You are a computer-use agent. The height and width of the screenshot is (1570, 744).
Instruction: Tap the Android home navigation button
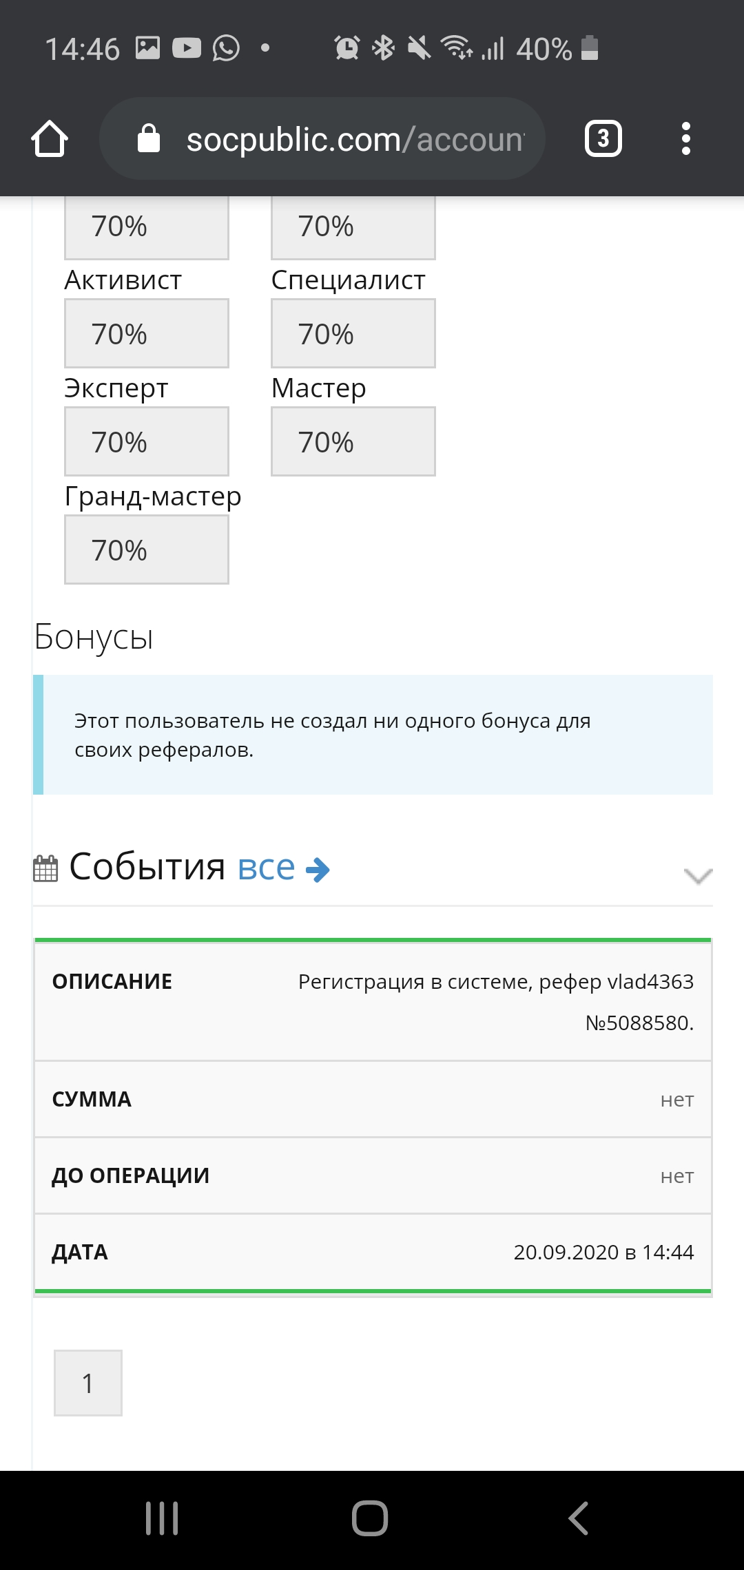(x=370, y=1518)
